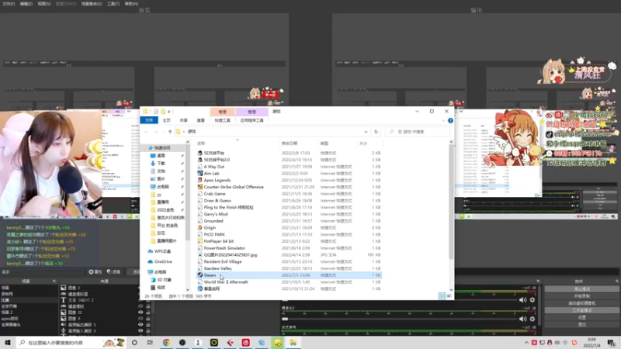Toggle visibility of 音频输入捕获 3 source

141,331
